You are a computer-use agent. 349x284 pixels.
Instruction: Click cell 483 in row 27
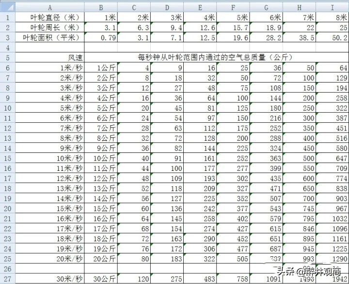pyautogui.click(x=200, y=279)
